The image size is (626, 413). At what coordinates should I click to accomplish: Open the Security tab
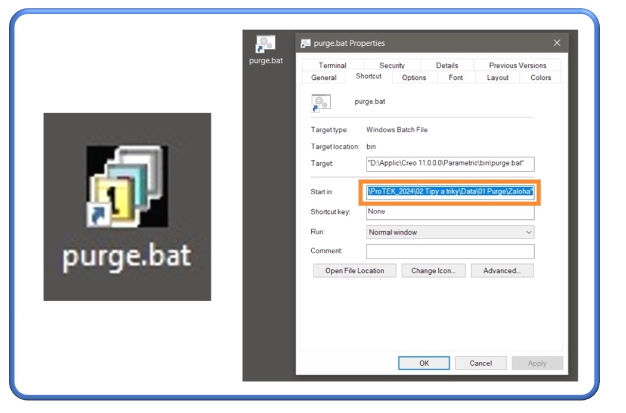(x=392, y=66)
